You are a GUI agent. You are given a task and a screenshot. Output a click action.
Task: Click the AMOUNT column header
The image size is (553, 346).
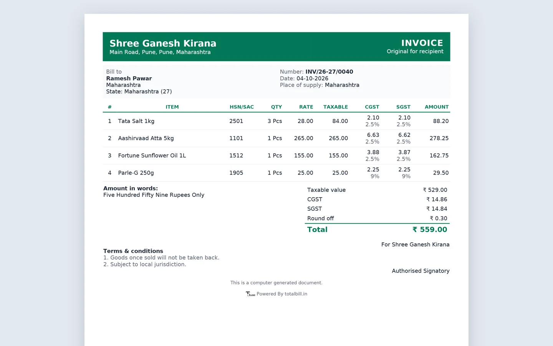pos(437,107)
